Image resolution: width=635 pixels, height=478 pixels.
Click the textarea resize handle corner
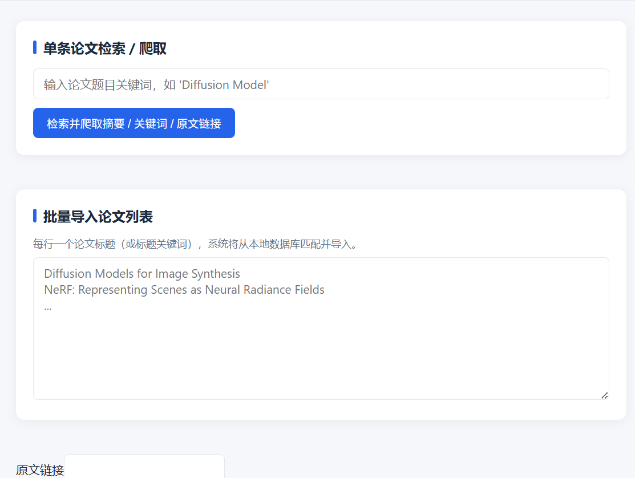[x=604, y=395]
